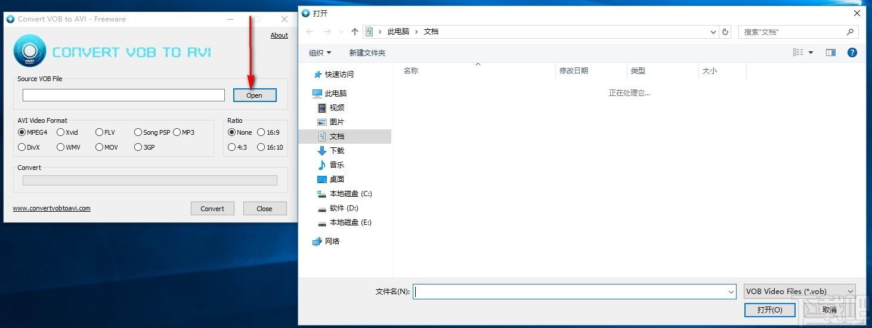Image resolution: width=872 pixels, height=328 pixels.
Task: Go forward using the right arrow in file dialog
Action: (327, 32)
